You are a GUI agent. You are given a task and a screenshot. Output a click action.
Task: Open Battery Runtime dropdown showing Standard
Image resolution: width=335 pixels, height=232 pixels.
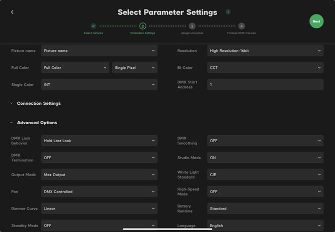[x=265, y=209]
